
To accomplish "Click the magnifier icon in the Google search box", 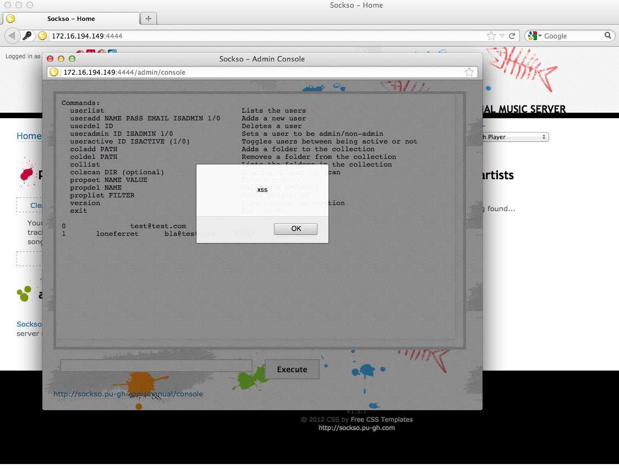I will [608, 36].
